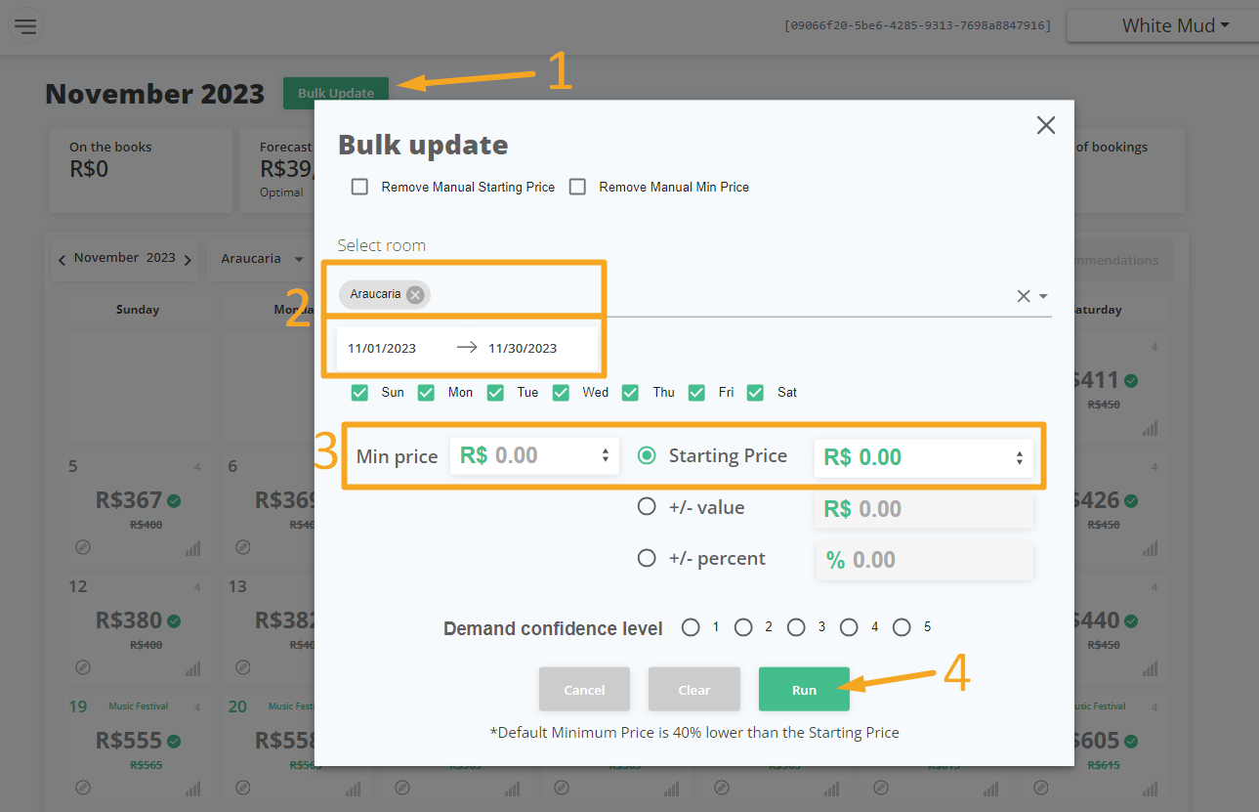
Task: Click the Run button
Action: click(x=804, y=689)
